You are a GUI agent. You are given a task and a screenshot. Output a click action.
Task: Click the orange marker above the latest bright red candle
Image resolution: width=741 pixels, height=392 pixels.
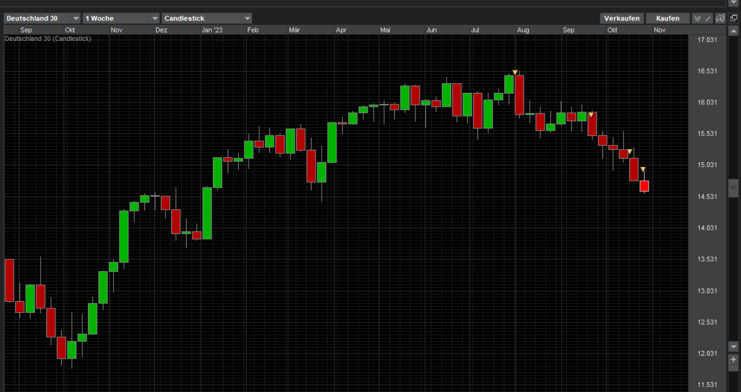tap(643, 170)
